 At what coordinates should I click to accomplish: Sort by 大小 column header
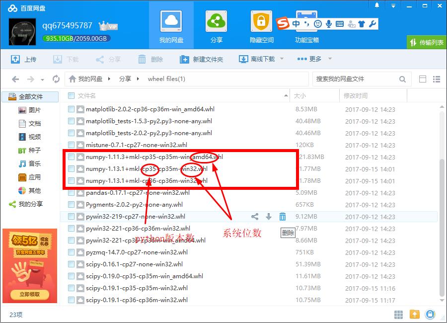point(315,95)
